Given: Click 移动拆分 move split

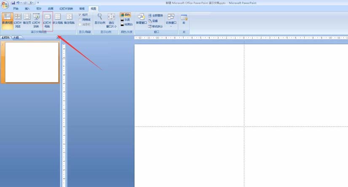Looking at the screenshot, I should tap(155, 27).
